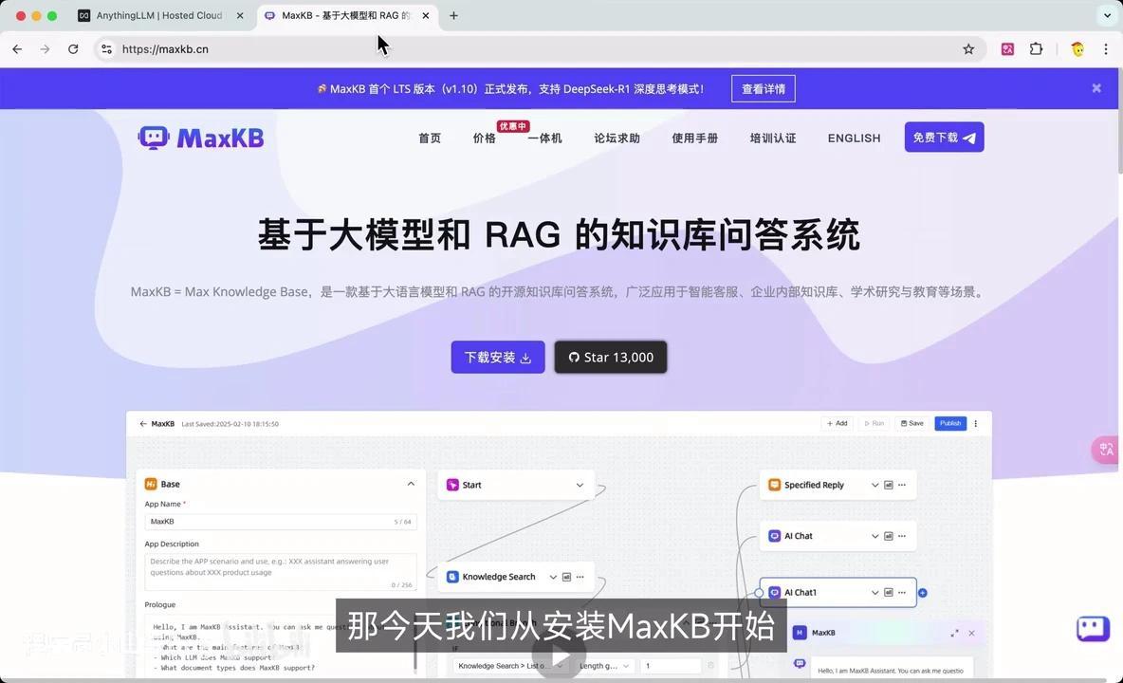Open 培训认证 nav item
The width and height of the screenshot is (1123, 683).
773,138
